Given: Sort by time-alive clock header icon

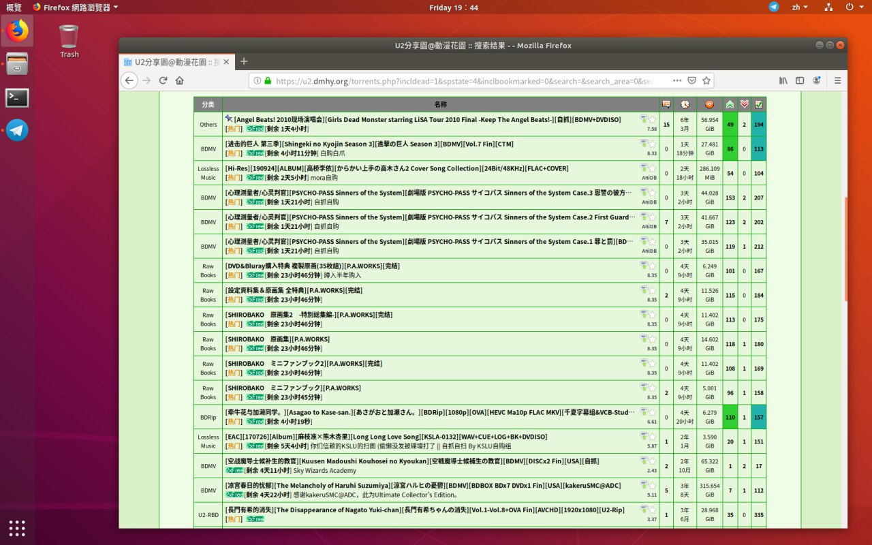Looking at the screenshot, I should (685, 104).
